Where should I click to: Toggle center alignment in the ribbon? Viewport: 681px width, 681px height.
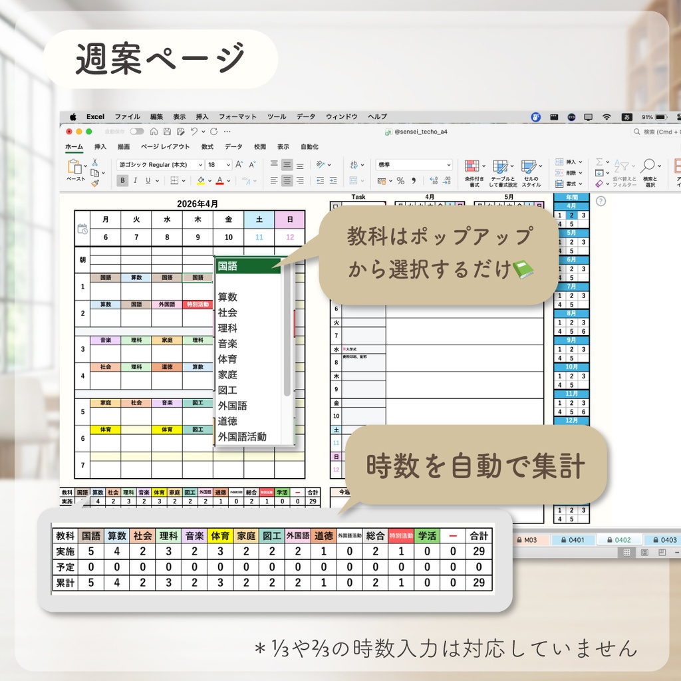coord(286,180)
